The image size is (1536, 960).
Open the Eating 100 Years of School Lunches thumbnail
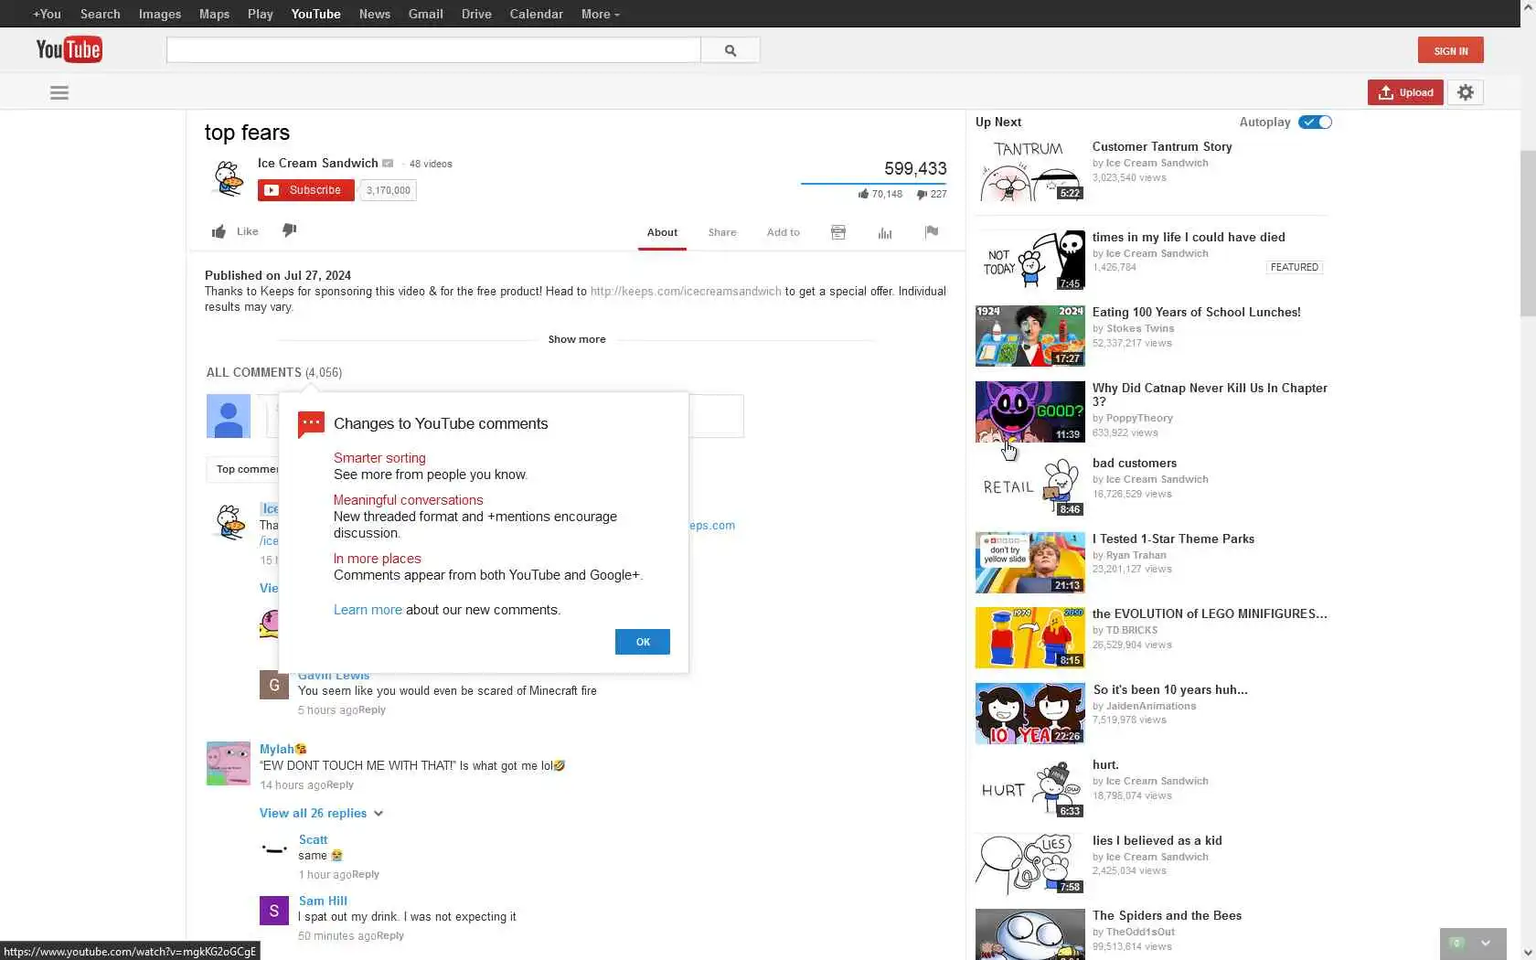pos(1030,336)
